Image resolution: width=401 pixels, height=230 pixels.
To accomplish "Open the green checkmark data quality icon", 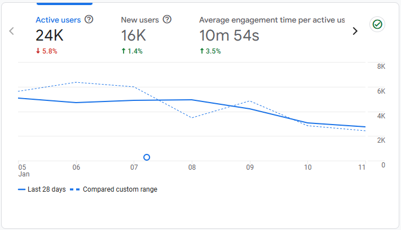I will (376, 24).
